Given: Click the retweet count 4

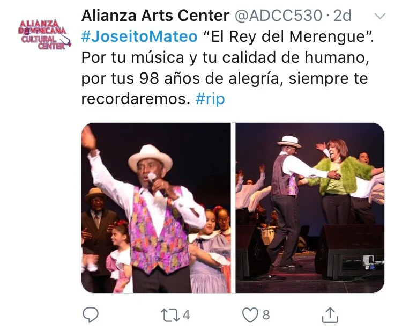Looking at the screenshot, I should tap(186, 315).
